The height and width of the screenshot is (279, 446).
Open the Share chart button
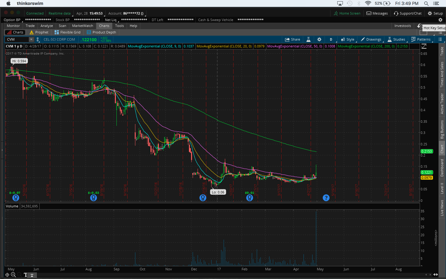pyautogui.click(x=292, y=39)
